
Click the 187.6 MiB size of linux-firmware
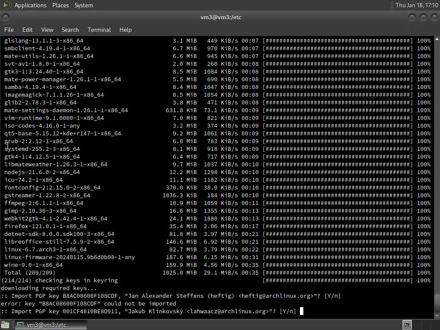181,257
